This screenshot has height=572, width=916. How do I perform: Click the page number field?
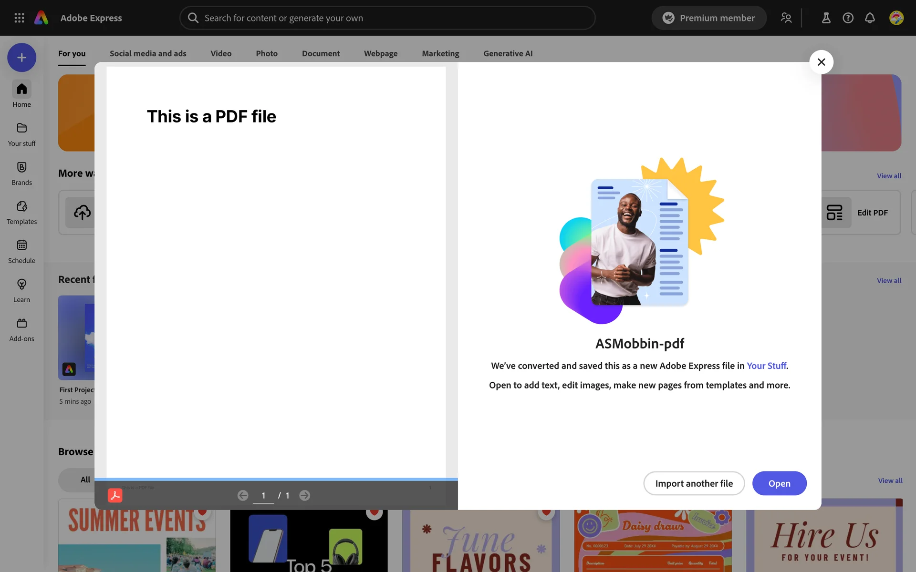(x=263, y=496)
